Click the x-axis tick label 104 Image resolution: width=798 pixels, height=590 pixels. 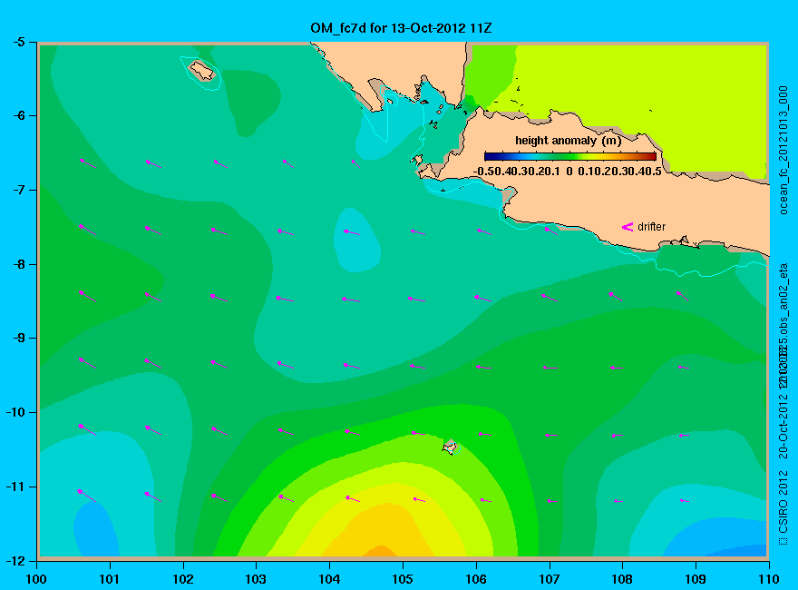pyautogui.click(x=329, y=579)
